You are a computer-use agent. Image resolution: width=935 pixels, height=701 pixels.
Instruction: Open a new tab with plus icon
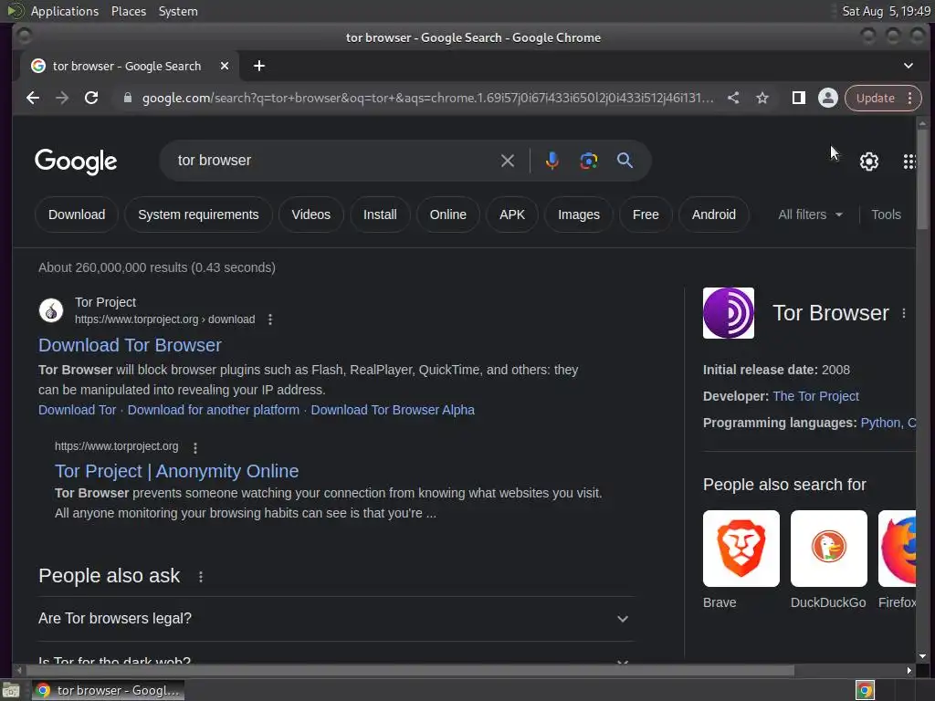(258, 66)
